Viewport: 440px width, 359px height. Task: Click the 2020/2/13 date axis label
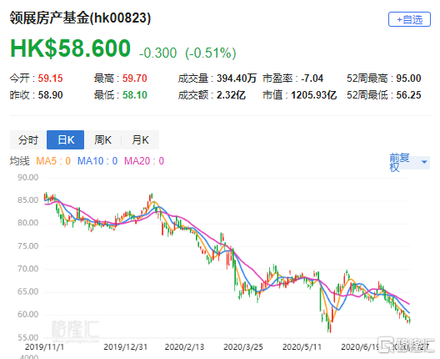click(184, 347)
